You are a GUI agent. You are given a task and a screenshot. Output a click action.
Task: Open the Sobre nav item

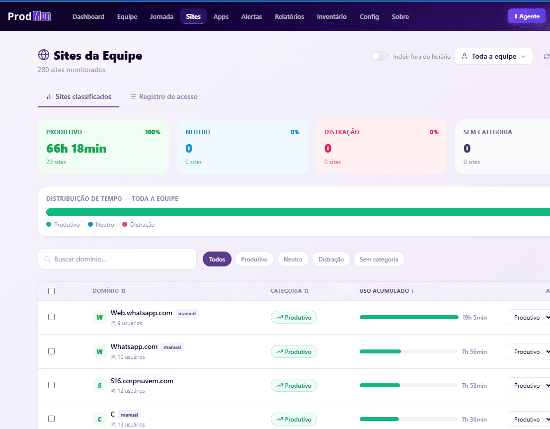pos(400,16)
